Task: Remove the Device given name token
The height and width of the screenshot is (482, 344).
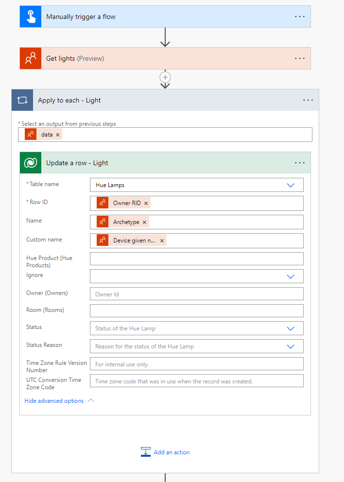Action: click(162, 241)
